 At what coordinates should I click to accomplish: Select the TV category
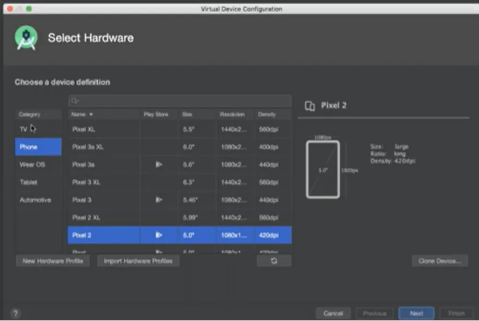coord(38,129)
